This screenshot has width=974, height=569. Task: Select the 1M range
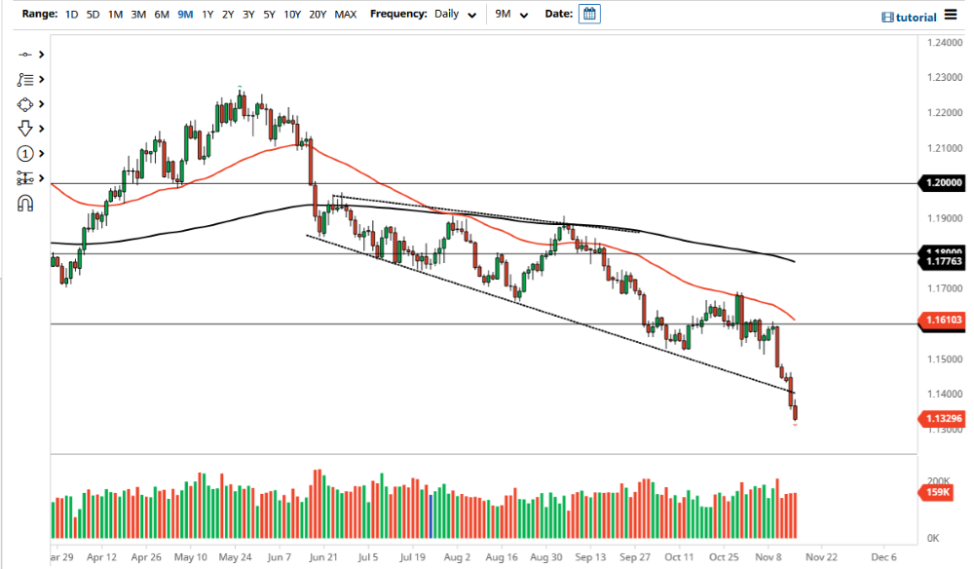[x=115, y=15]
